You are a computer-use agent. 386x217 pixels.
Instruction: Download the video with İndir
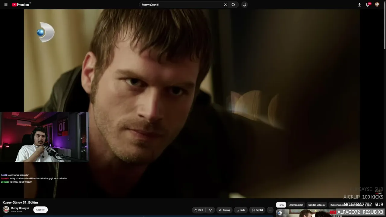tap(241, 210)
